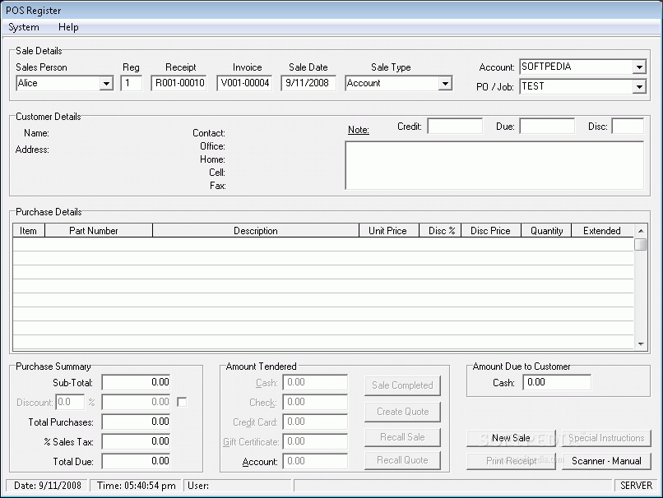
Task: Toggle the Discount checkbox
Action: coord(182,402)
